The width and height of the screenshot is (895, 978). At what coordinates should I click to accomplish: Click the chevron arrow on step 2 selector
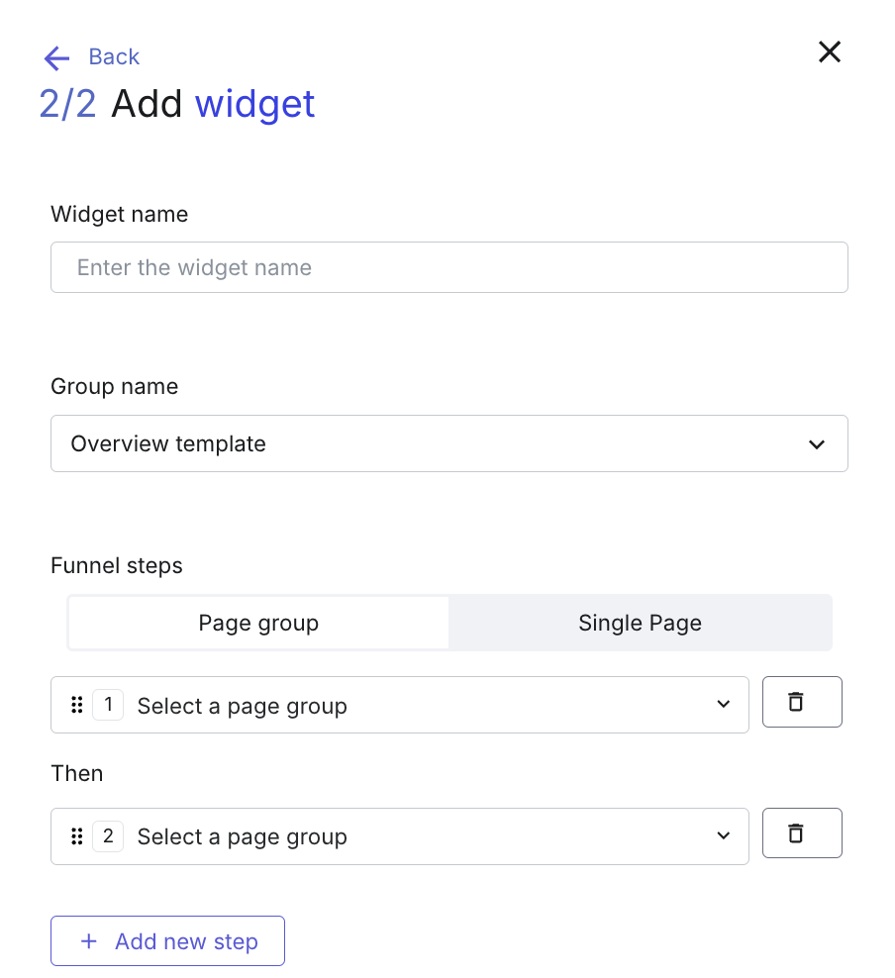[x=723, y=835]
